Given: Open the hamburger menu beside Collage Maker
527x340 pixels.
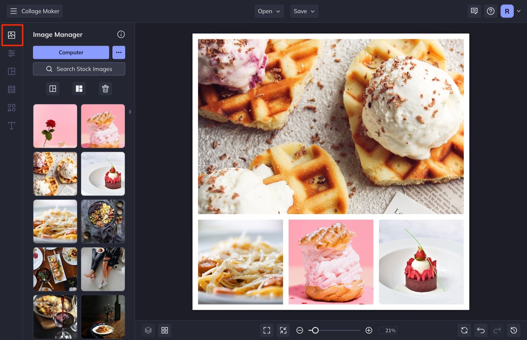Looking at the screenshot, I should (x=13, y=11).
